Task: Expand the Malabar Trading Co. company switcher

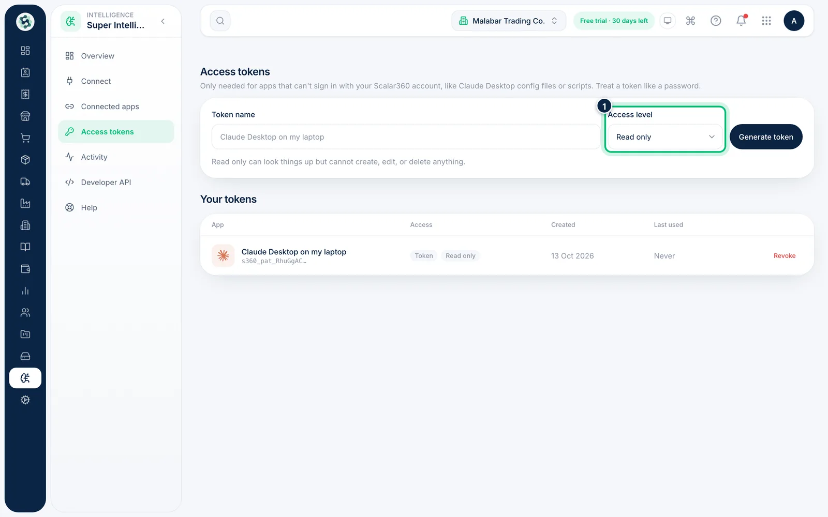Action: point(509,21)
